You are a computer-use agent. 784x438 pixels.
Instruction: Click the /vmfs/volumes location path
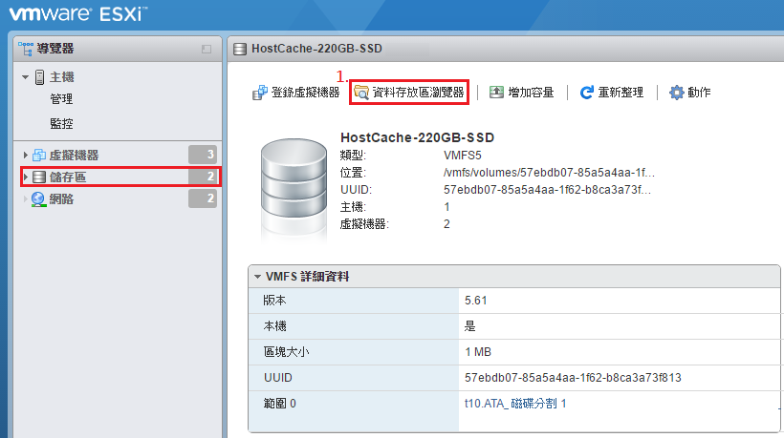pyautogui.click(x=549, y=173)
